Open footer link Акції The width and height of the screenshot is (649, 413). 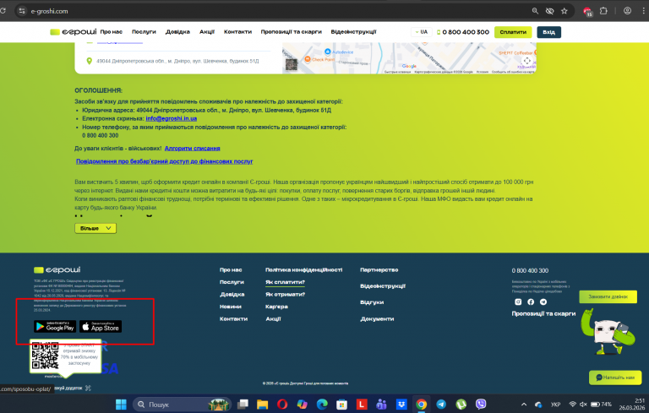coord(273,319)
